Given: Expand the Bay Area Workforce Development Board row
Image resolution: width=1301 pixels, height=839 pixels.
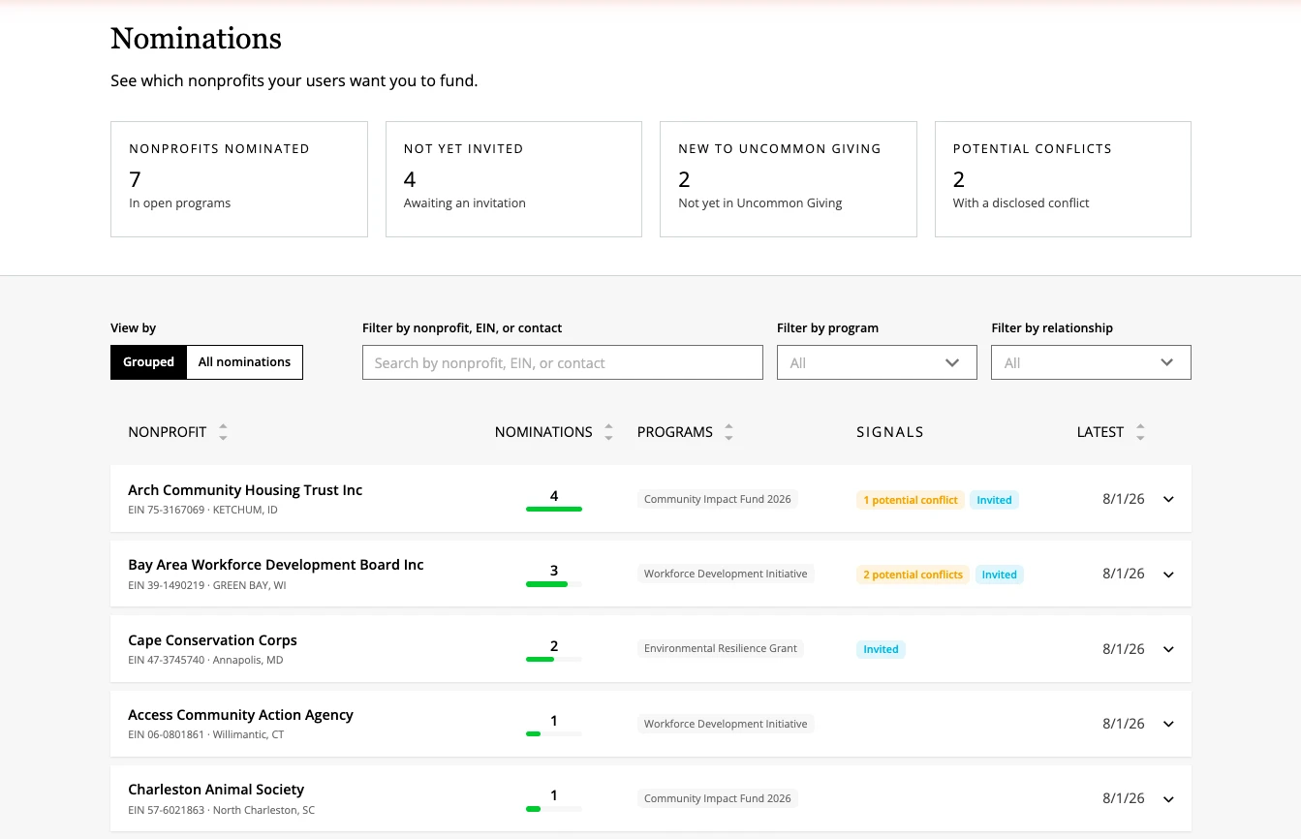Looking at the screenshot, I should click(x=1168, y=575).
